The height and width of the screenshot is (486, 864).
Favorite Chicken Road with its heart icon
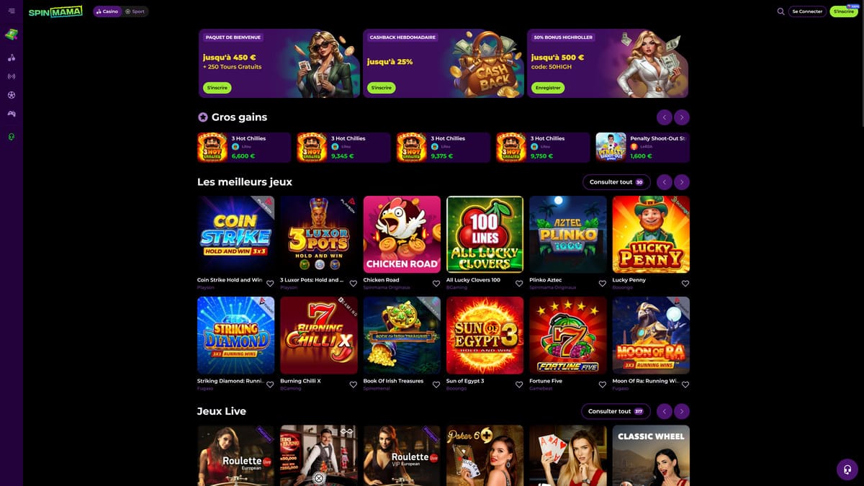(436, 284)
